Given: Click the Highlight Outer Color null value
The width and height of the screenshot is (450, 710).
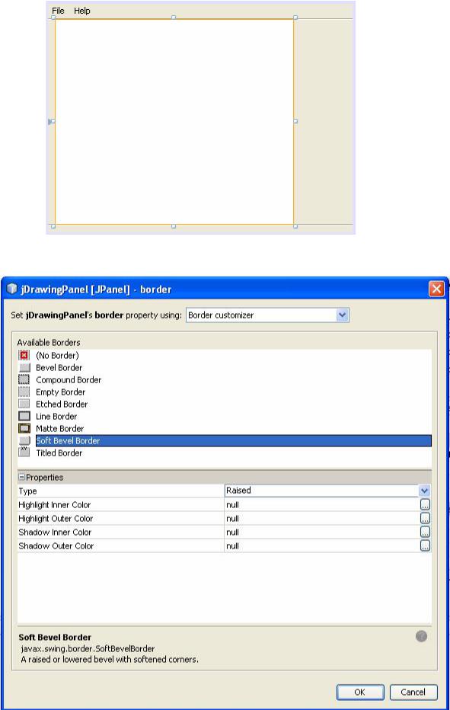Looking at the screenshot, I should point(232,519).
